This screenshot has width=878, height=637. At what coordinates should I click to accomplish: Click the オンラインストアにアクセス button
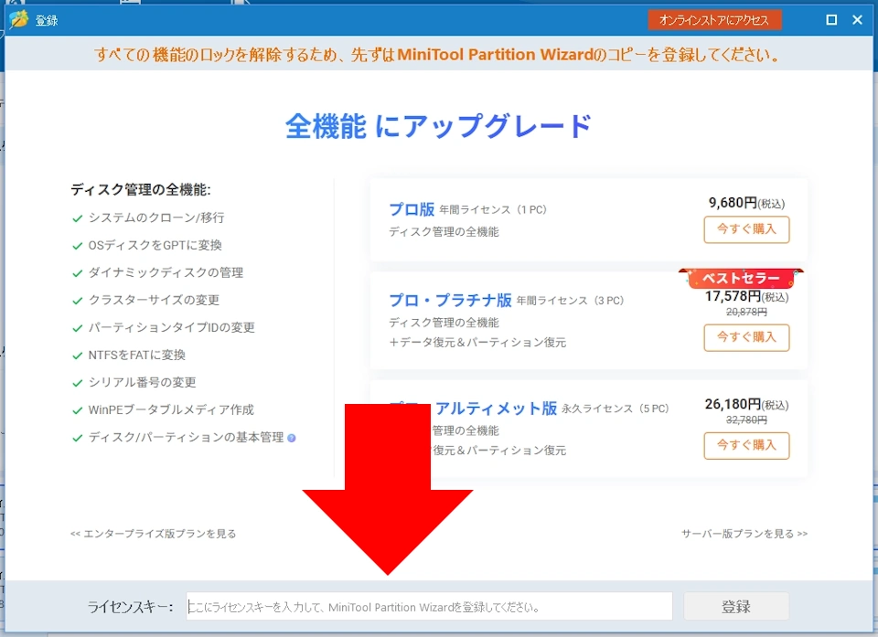pos(714,20)
